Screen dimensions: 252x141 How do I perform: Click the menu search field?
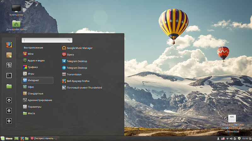click(x=47, y=40)
